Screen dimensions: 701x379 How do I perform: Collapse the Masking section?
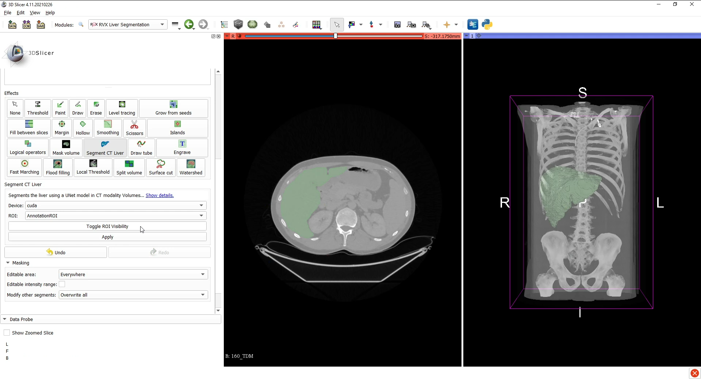pos(8,263)
